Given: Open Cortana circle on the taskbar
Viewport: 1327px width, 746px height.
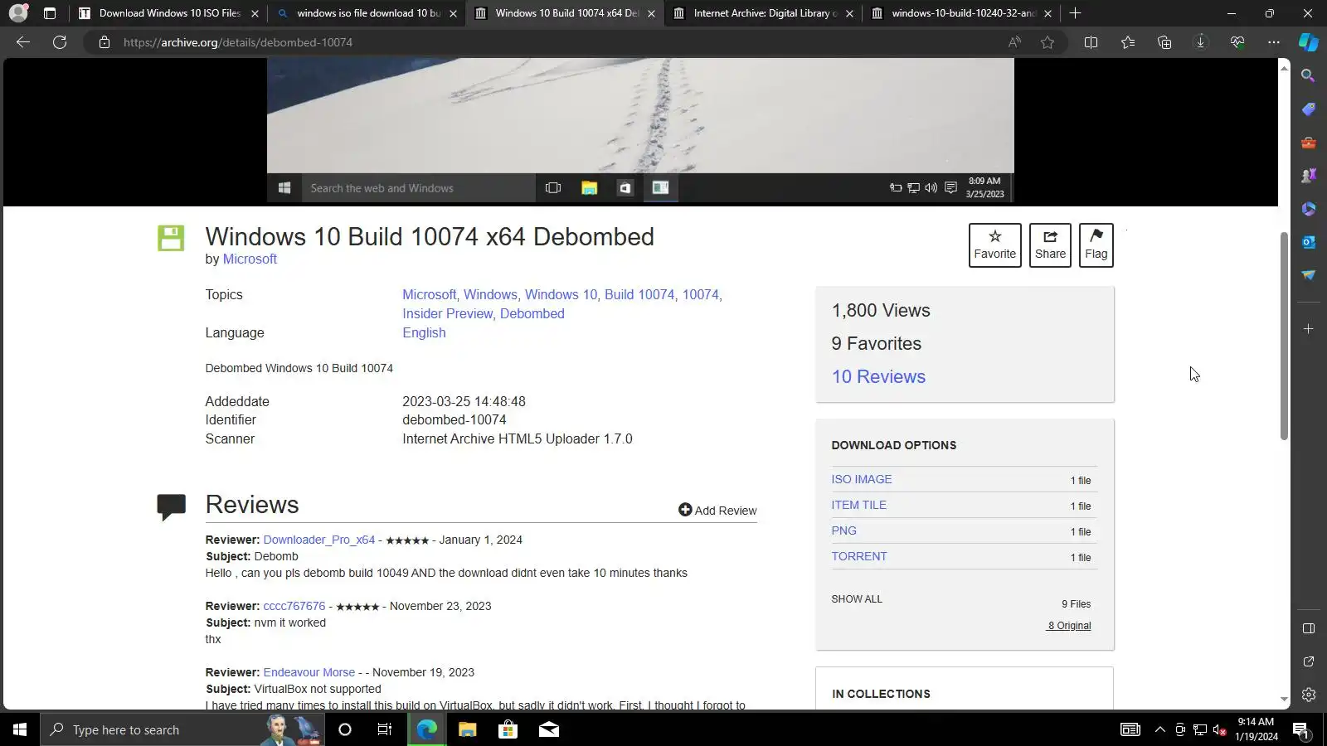Looking at the screenshot, I should pyautogui.click(x=345, y=729).
